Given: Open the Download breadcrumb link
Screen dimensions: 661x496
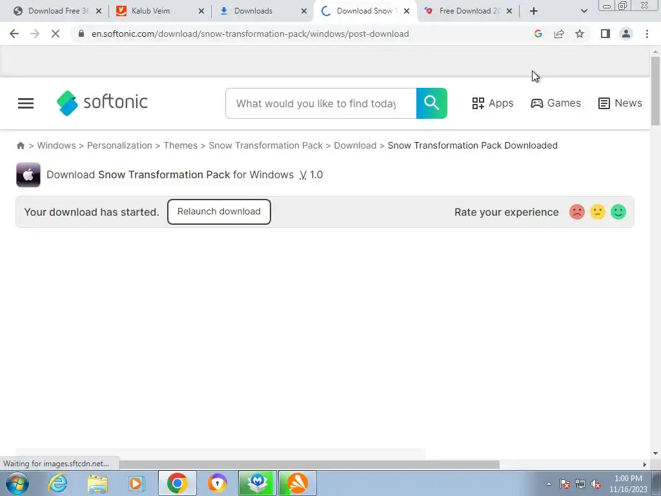Looking at the screenshot, I should 355,145.
